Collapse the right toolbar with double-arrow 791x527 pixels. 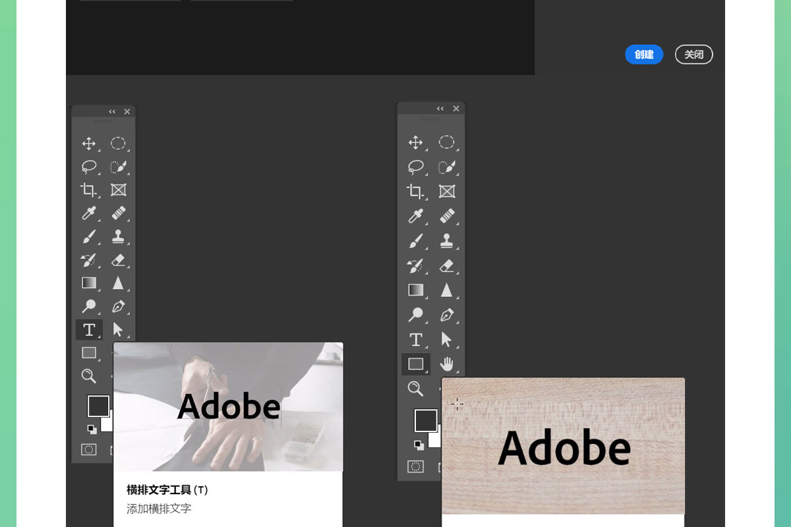coord(440,109)
